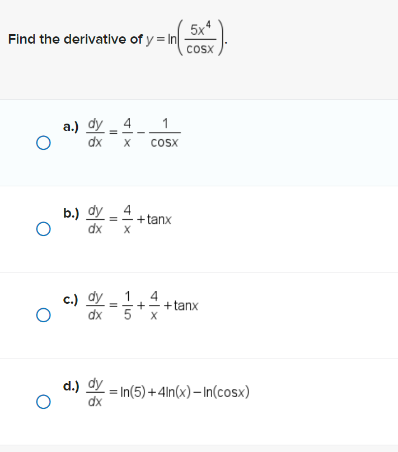The height and width of the screenshot is (452, 398).
Task: Click the row containing option c.)
Action: click(x=199, y=315)
